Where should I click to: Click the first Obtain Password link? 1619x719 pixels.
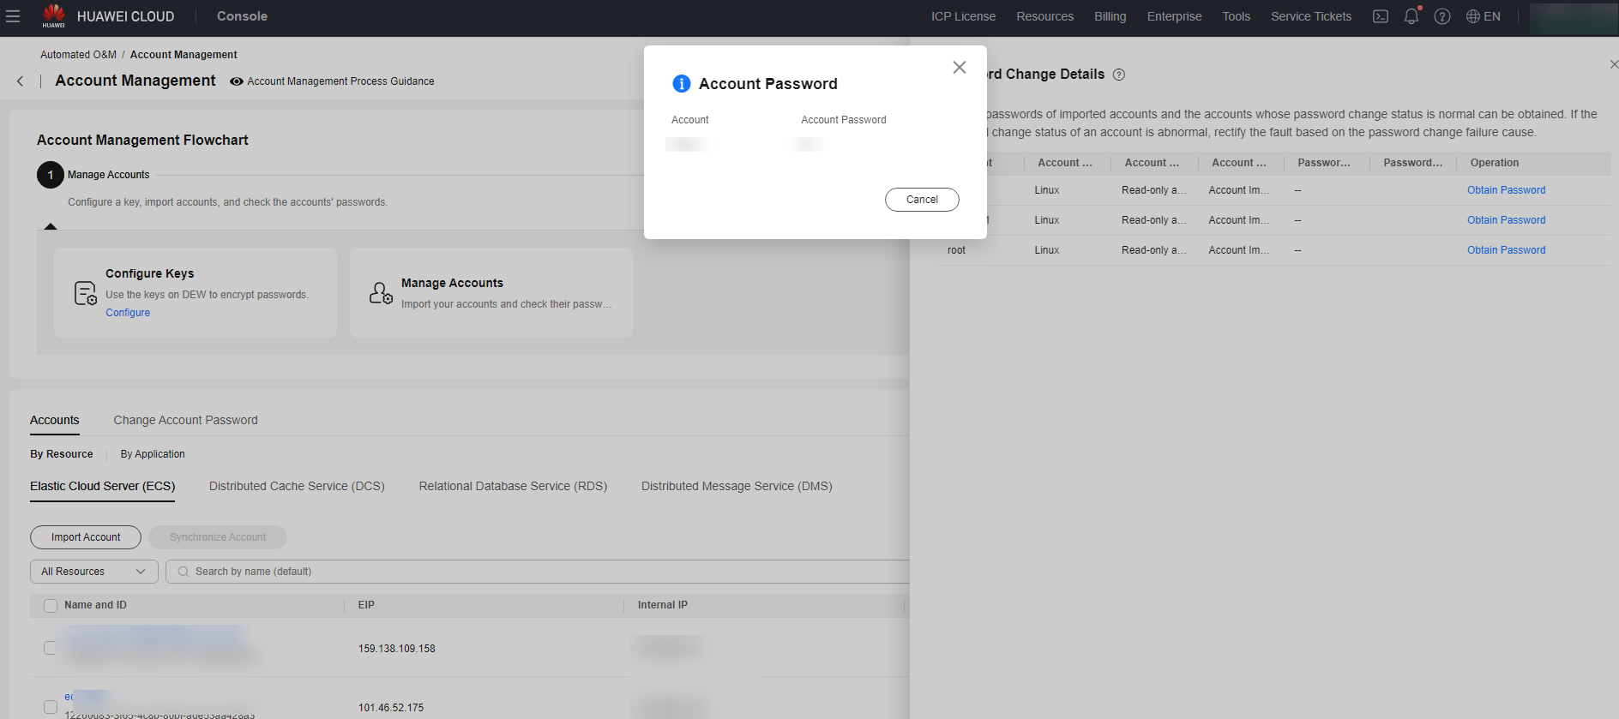click(x=1506, y=190)
